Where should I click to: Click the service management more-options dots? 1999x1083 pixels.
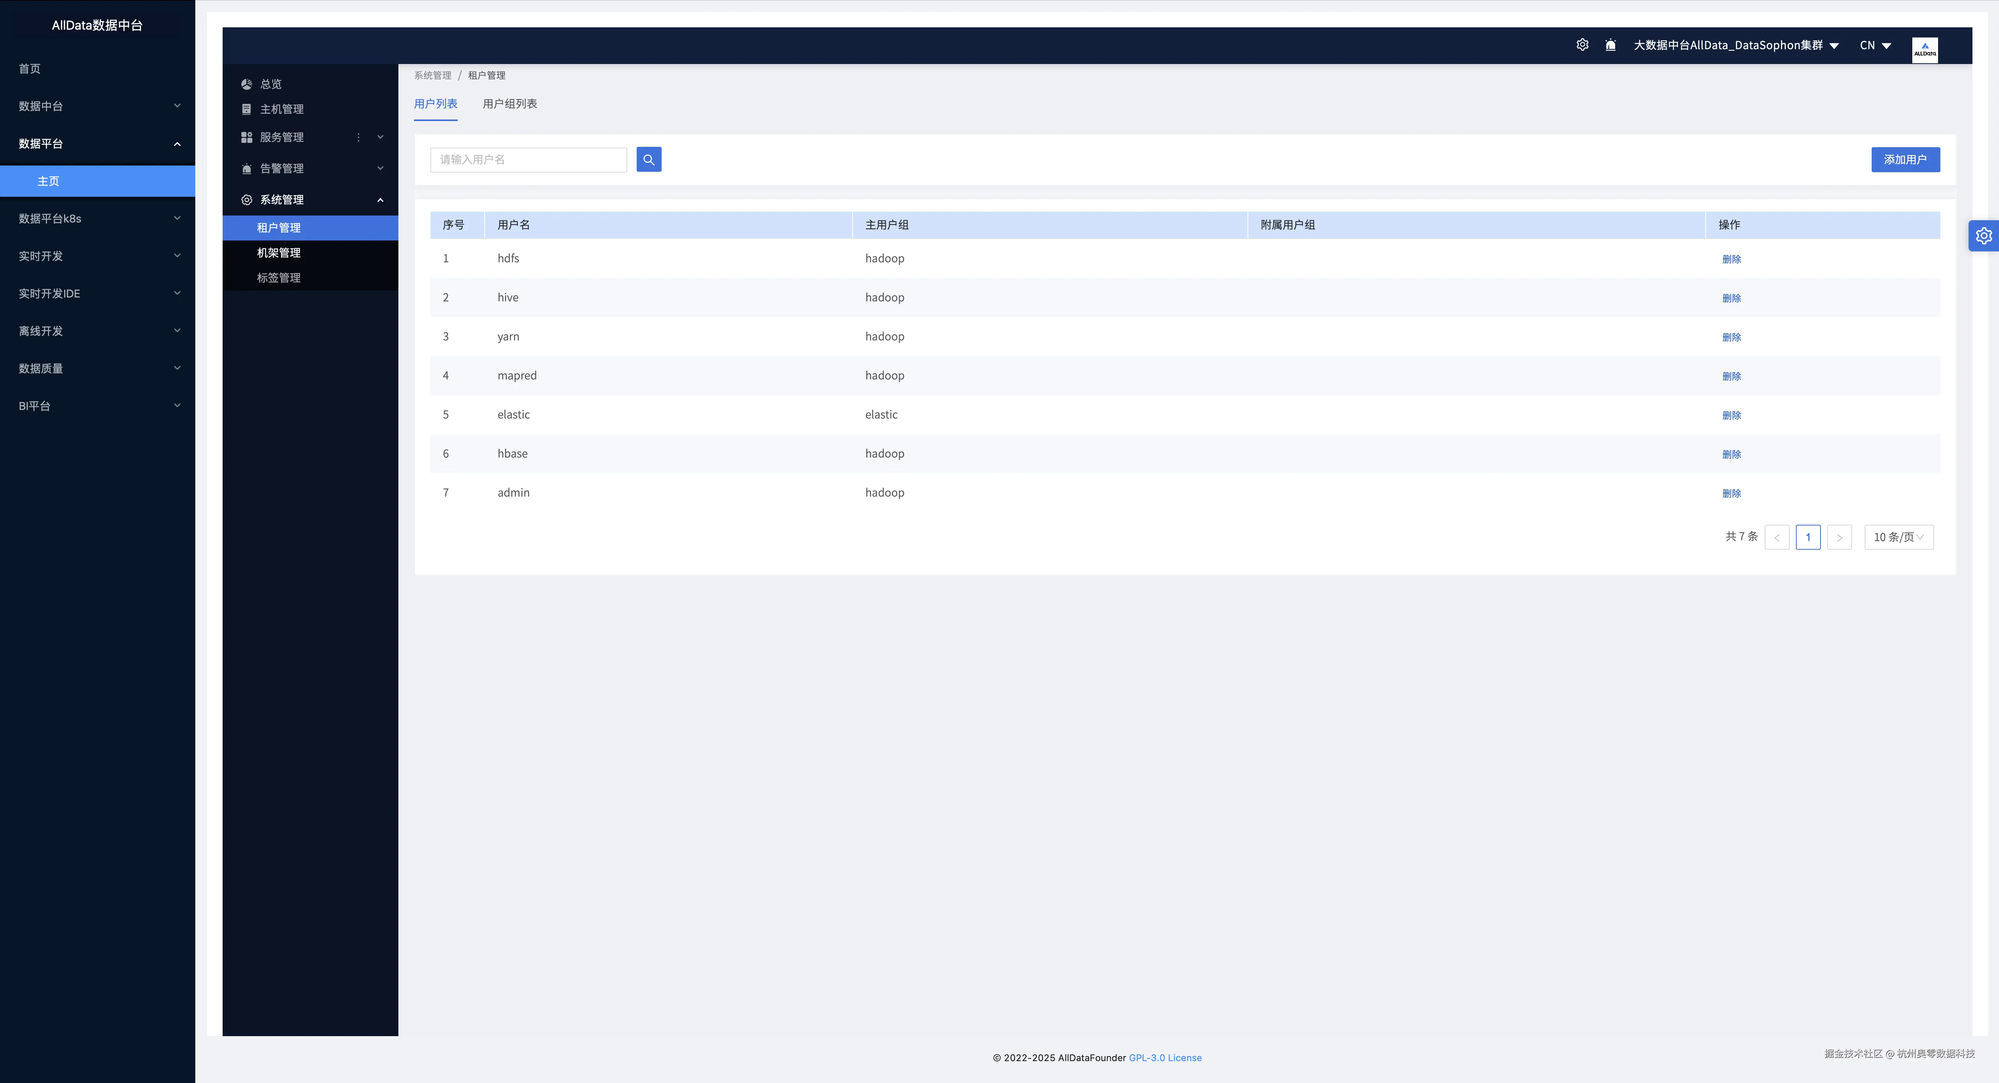359,137
